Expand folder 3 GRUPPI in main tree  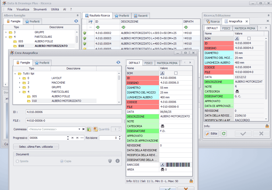[x=6, y=32]
